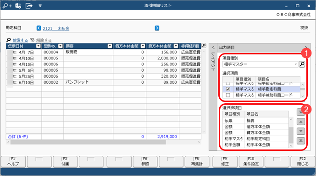Click the 検索する search link
The width and height of the screenshot is (316, 176).
pyautogui.click(x=20, y=40)
